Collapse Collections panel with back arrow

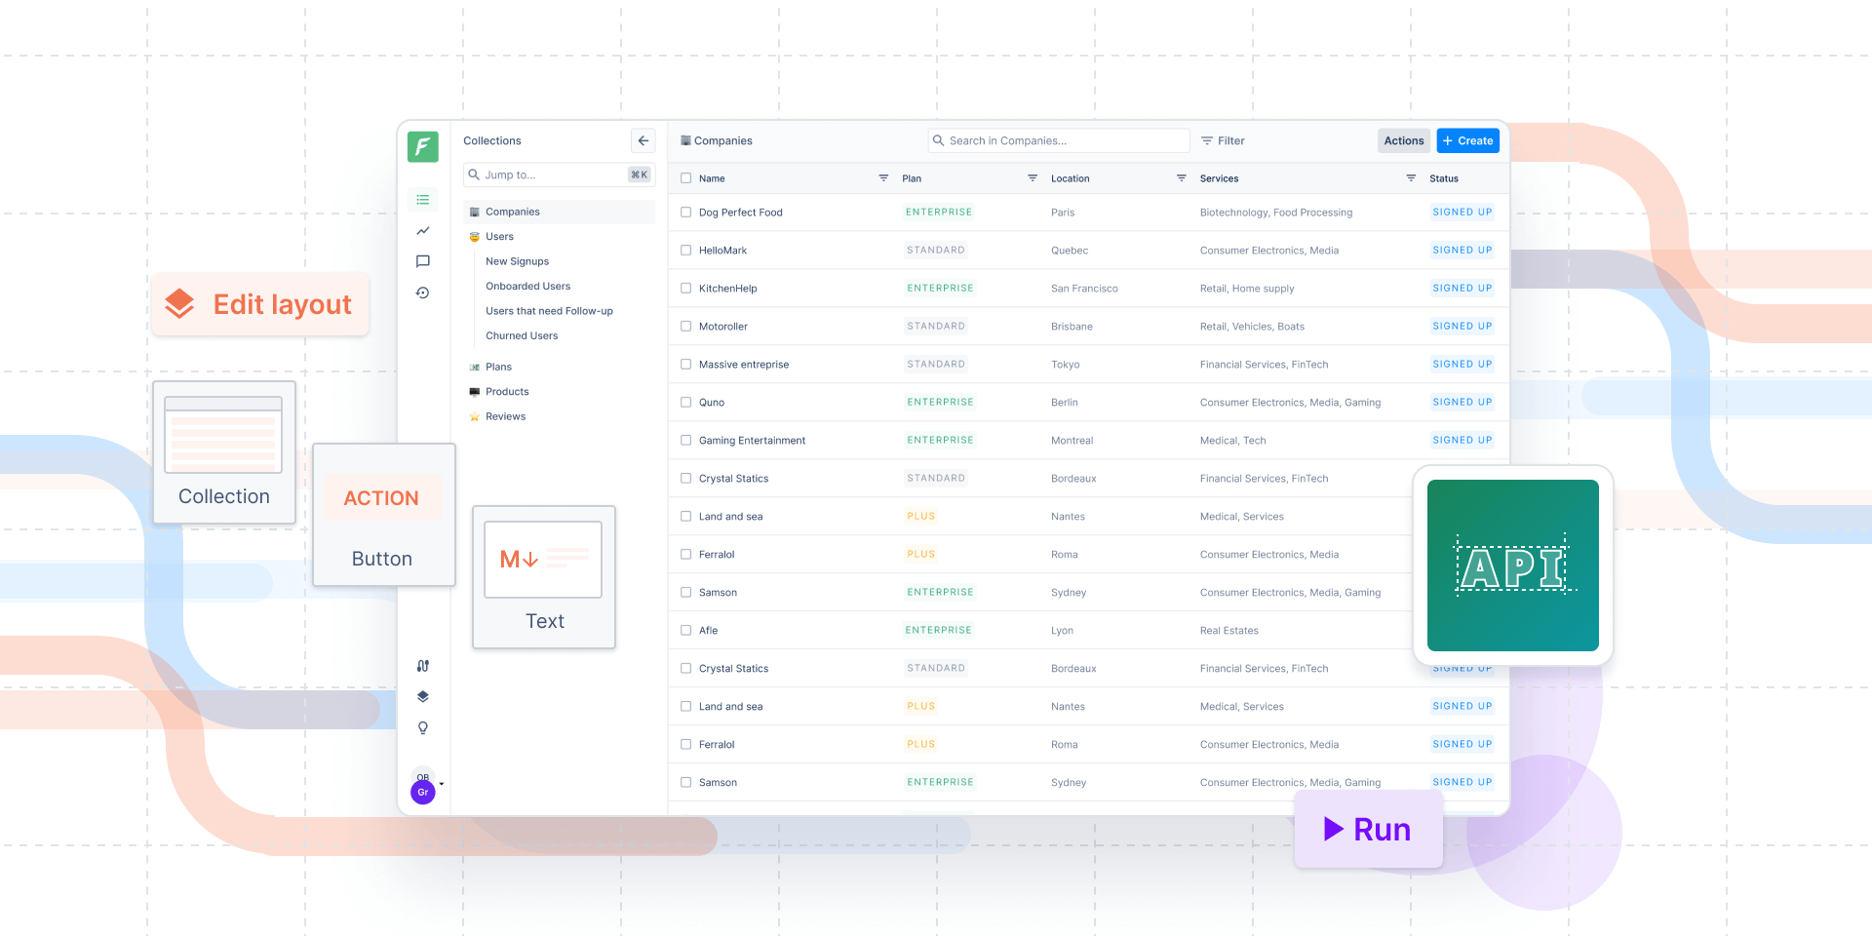pyautogui.click(x=643, y=140)
